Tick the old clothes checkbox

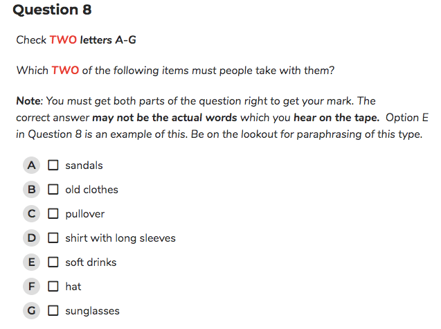click(x=53, y=189)
